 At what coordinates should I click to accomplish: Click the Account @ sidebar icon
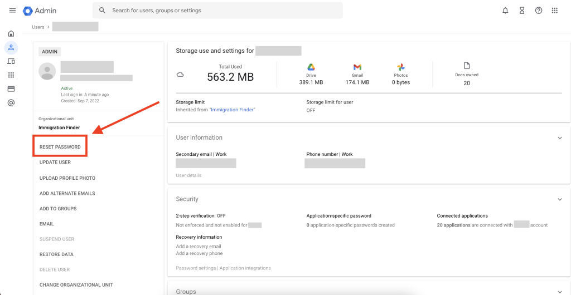tap(11, 103)
